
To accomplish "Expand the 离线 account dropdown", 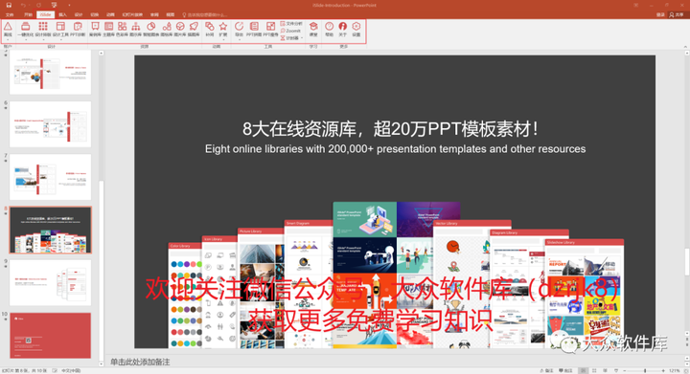I will point(8,40).
